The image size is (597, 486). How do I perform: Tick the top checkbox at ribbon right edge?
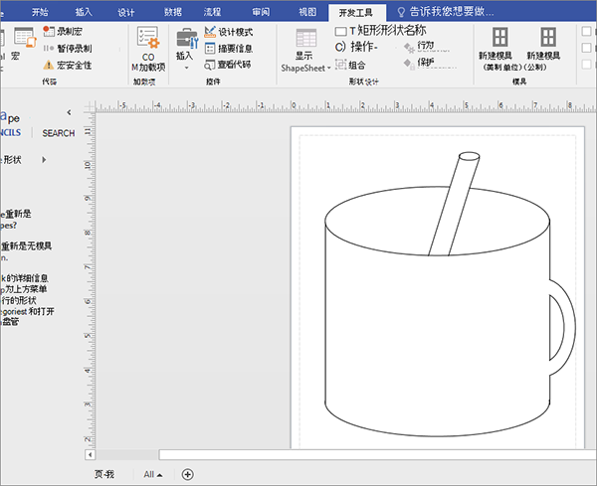tap(585, 32)
